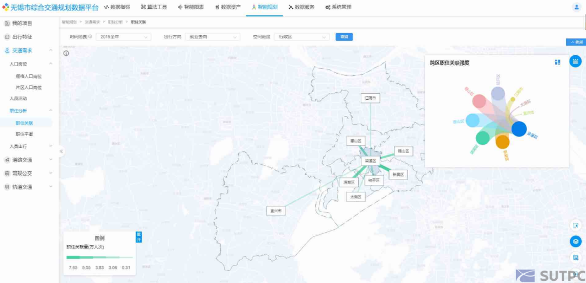Image resolution: width=586 pixels, height=283 pixels.
Task: Click the 江阴市 map label
Action: point(371,98)
